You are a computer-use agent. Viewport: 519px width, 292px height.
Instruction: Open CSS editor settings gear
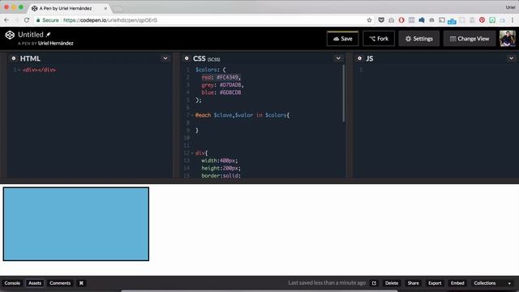(187, 58)
